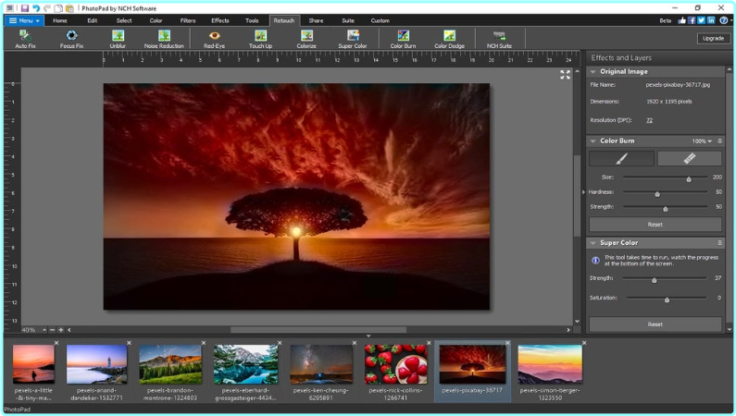The image size is (736, 416).
Task: Open the Filters tab
Action: [x=188, y=20]
